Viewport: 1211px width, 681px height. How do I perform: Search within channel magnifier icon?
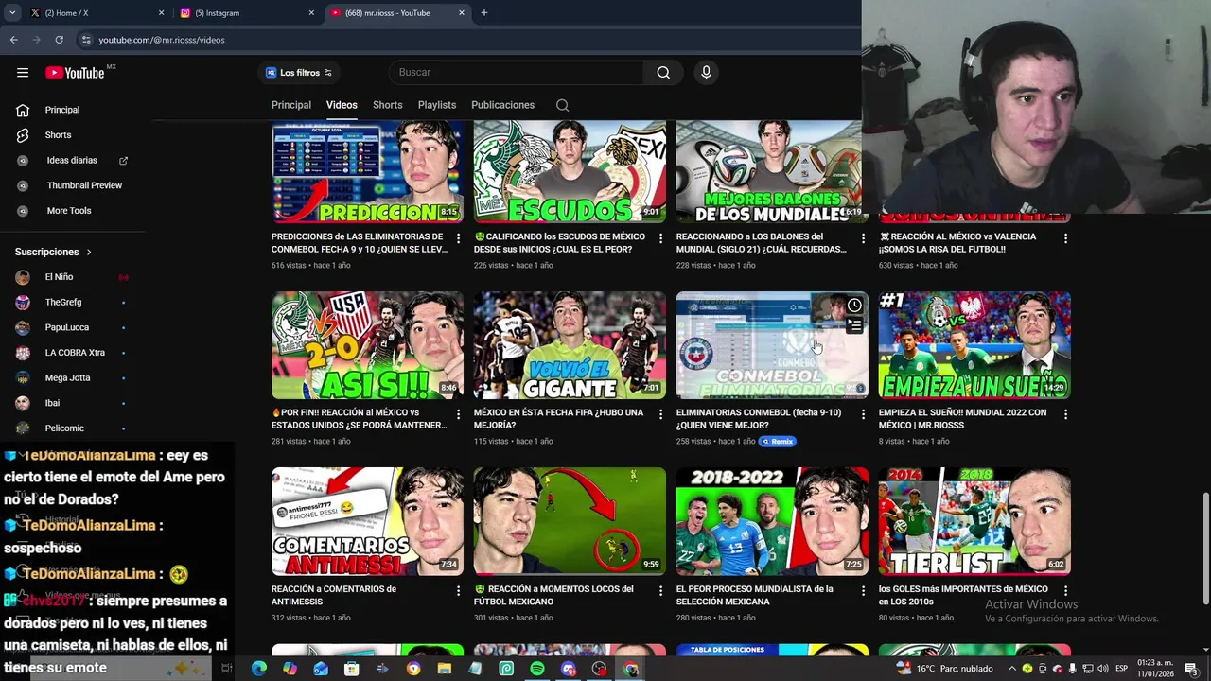[x=562, y=105]
